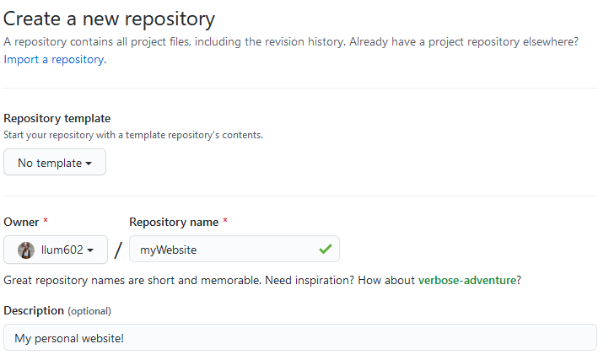Screen dimensions: 609x360
Task: Open the No template dropdown
Action: click(x=55, y=163)
